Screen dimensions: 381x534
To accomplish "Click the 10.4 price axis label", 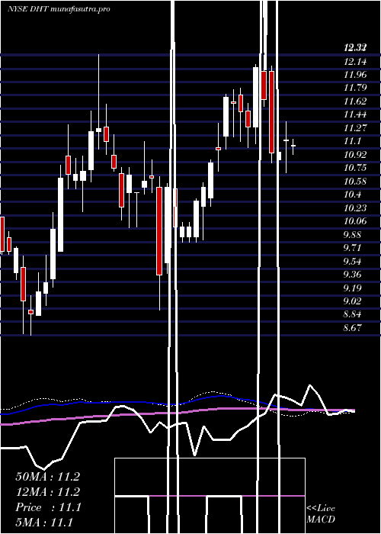I will [x=352, y=195].
